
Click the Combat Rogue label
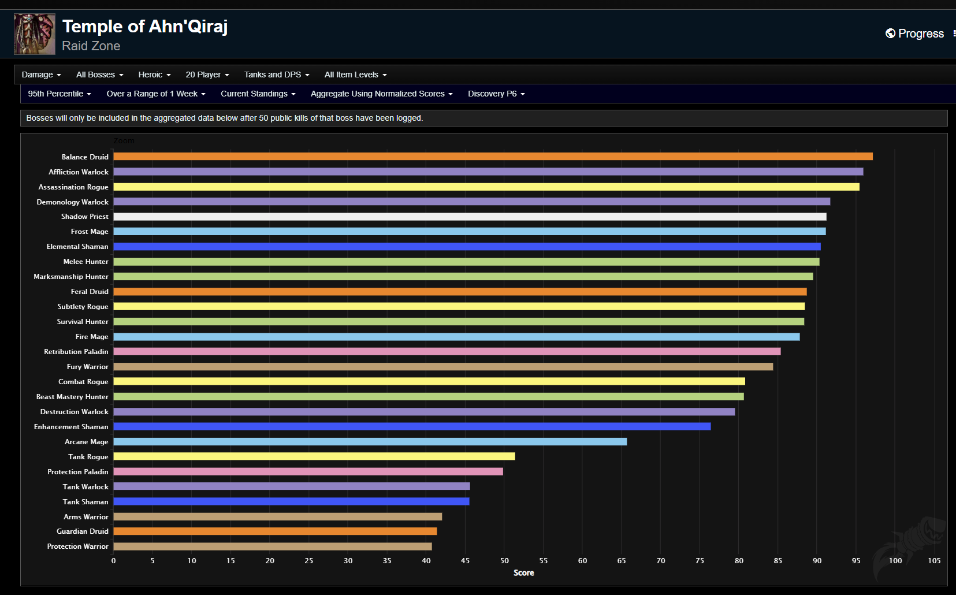[83, 382]
